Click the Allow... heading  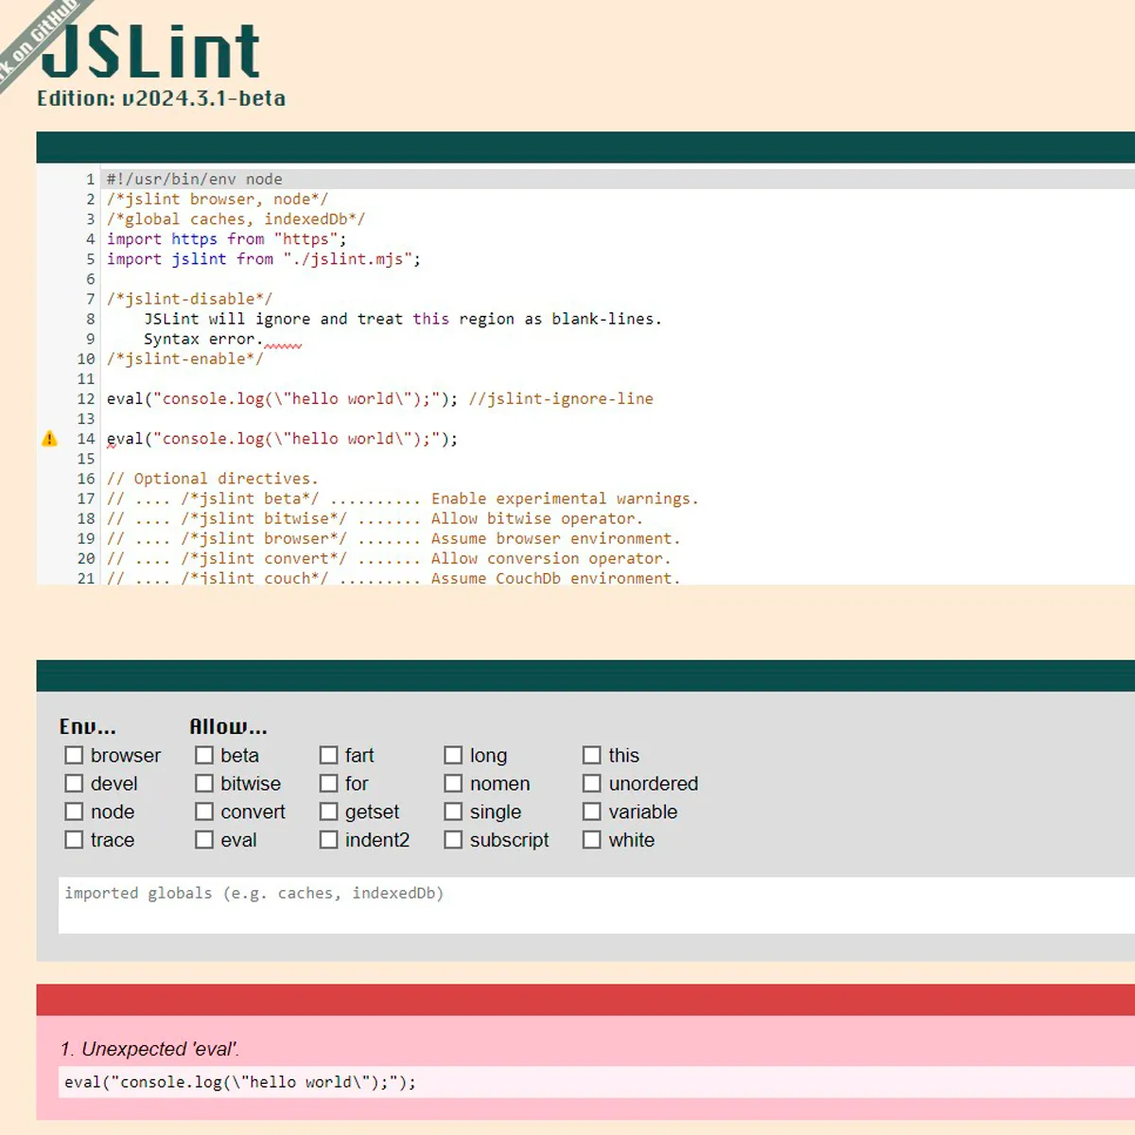(x=228, y=726)
